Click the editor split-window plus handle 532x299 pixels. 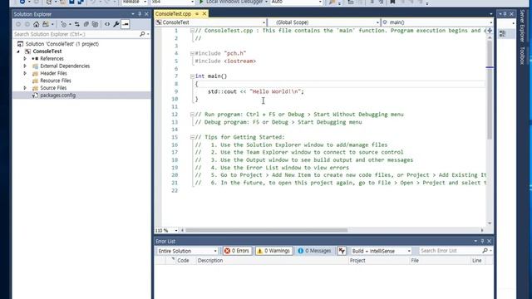tap(490, 31)
